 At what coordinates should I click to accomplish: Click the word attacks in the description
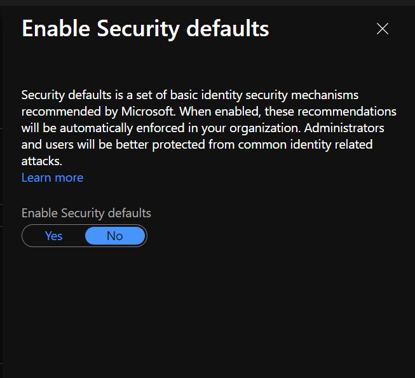click(x=41, y=161)
